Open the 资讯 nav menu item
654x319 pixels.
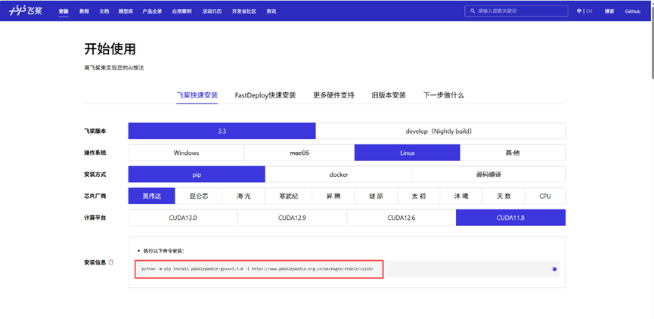coord(271,11)
